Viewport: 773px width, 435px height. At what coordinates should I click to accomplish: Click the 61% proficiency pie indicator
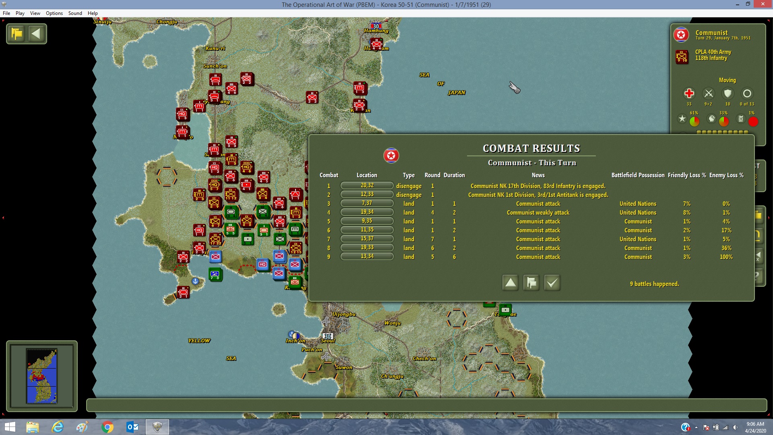[694, 121]
